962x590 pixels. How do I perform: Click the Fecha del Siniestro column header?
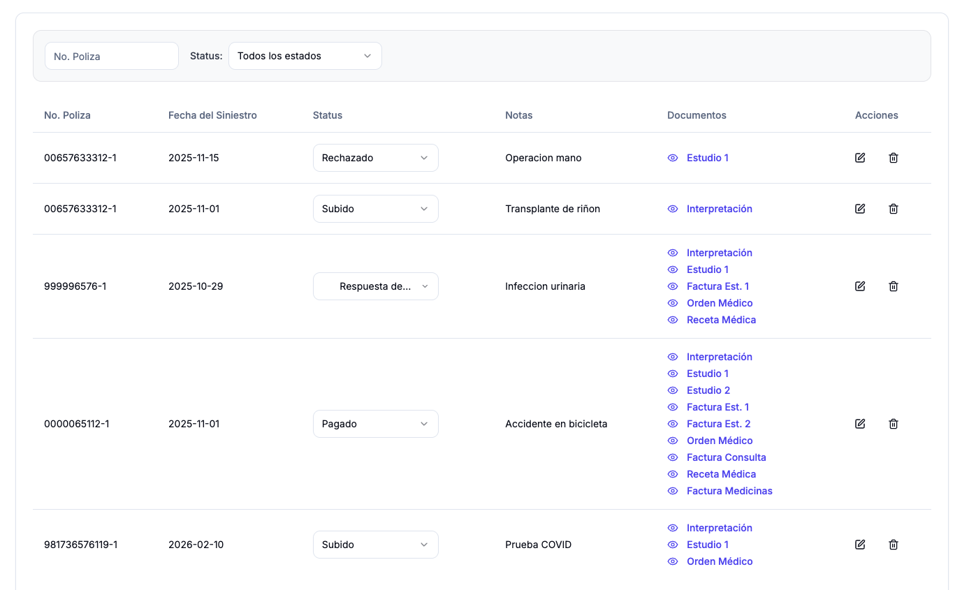point(212,115)
